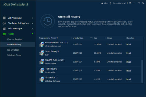Viewport: 146px width, 97px height.
Task: Click the Withdata Software publisher text
Action: 52,81
